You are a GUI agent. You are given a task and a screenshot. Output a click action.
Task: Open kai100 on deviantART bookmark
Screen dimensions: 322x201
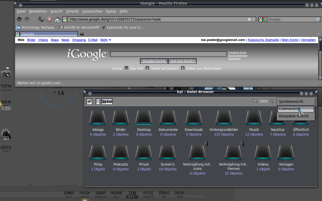(x=80, y=27)
